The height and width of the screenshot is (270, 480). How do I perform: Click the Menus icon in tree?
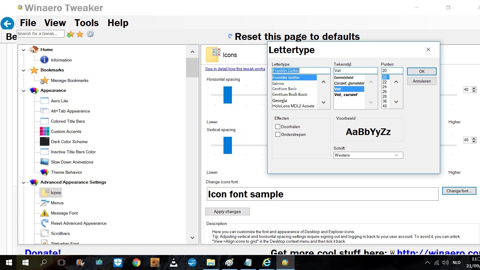click(44, 203)
